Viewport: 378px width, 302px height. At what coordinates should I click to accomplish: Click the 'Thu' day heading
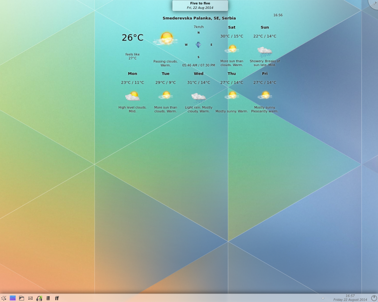232,74
